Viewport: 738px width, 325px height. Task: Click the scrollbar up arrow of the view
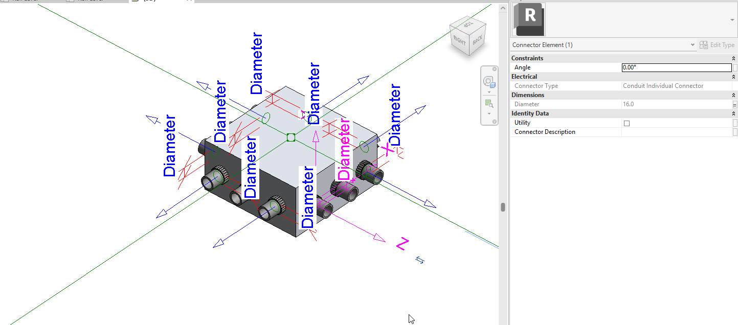503,7
